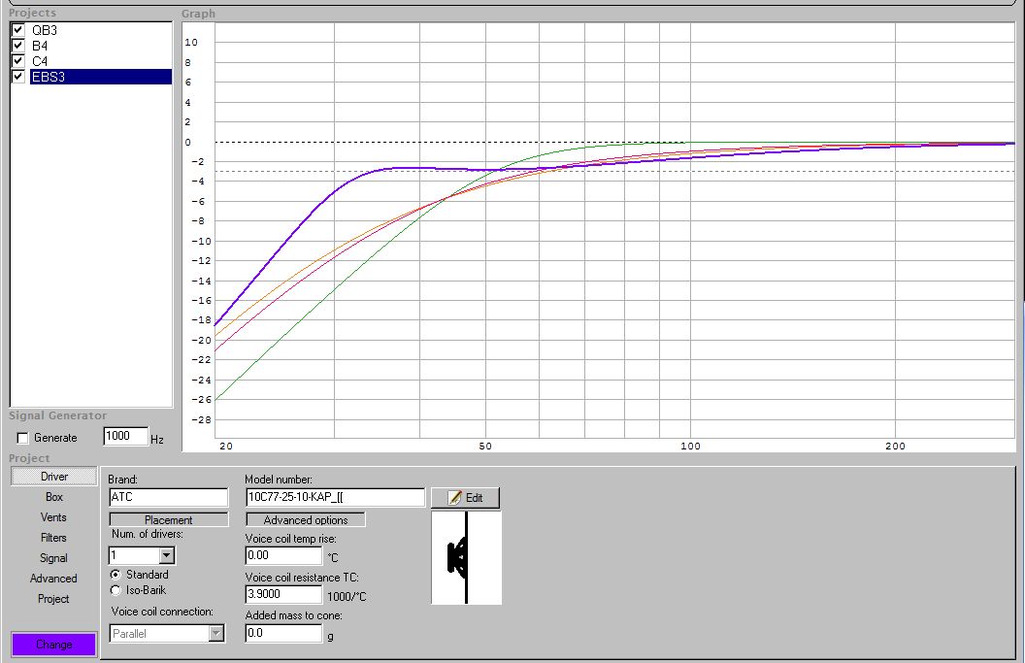The width and height of the screenshot is (1025, 663).
Task: Select the Iso-Barik placement radio
Action: coord(116,590)
